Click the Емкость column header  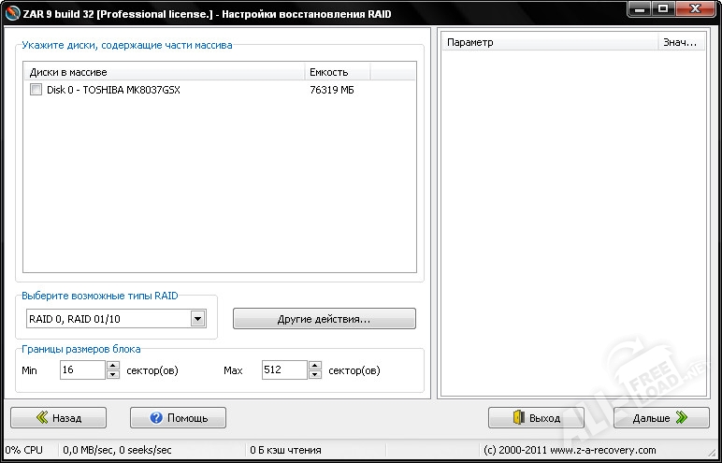(337, 72)
